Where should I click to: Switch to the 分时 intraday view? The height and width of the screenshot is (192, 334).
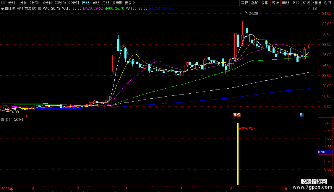(x=12, y=3)
